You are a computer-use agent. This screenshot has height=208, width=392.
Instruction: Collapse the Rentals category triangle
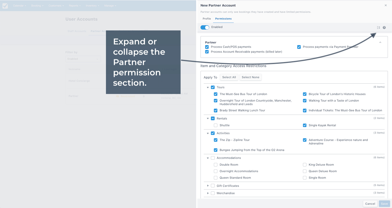pos(208,119)
